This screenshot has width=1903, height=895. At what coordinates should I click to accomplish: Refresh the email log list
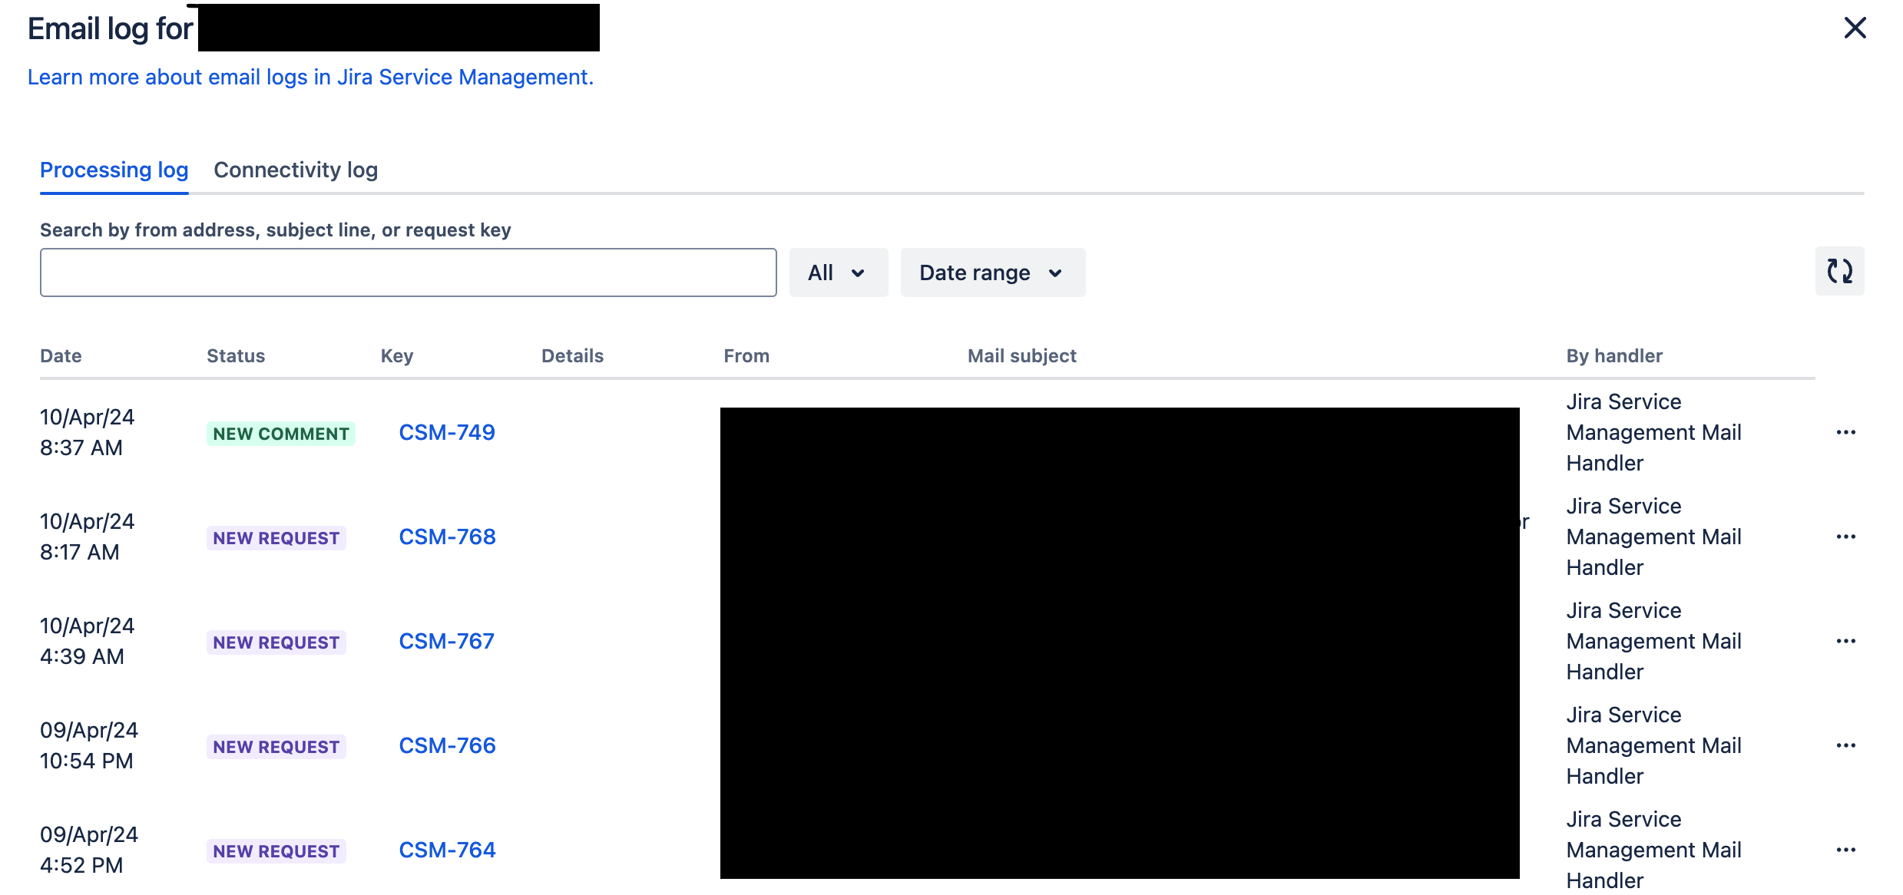(1839, 271)
